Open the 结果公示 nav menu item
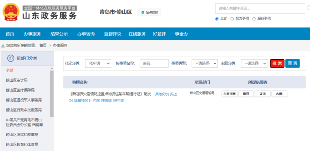310x151 pixels. (x=59, y=34)
